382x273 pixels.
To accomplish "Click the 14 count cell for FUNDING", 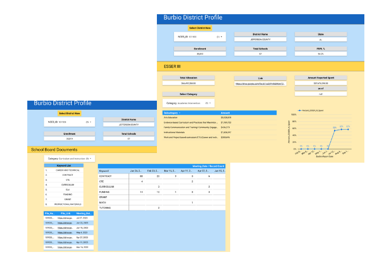I will (141, 192).
